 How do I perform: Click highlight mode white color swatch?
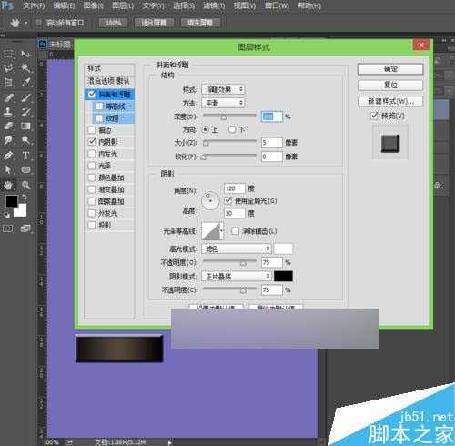tap(283, 248)
